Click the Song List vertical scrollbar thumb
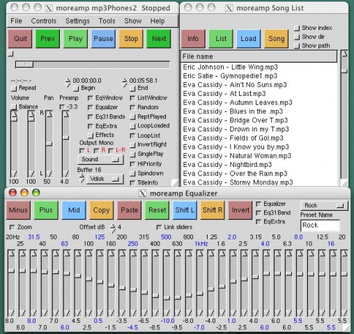Image resolution: width=354 pixels, height=334 pixels. coord(344,70)
